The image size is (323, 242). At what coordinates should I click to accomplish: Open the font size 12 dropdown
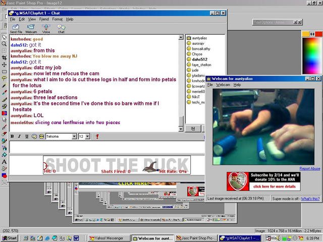click(x=87, y=136)
